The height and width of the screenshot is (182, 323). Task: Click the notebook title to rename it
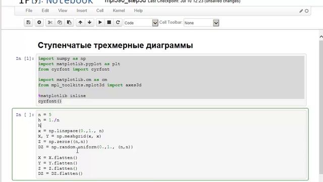[x=125, y=1]
